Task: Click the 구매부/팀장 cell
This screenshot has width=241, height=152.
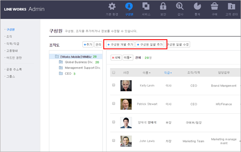Action: click(193, 122)
